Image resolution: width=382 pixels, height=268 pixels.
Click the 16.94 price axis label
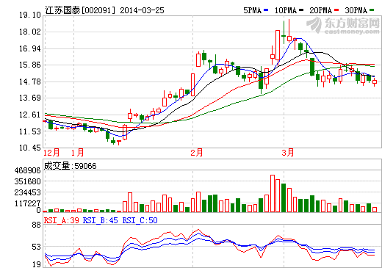[x=30, y=48]
